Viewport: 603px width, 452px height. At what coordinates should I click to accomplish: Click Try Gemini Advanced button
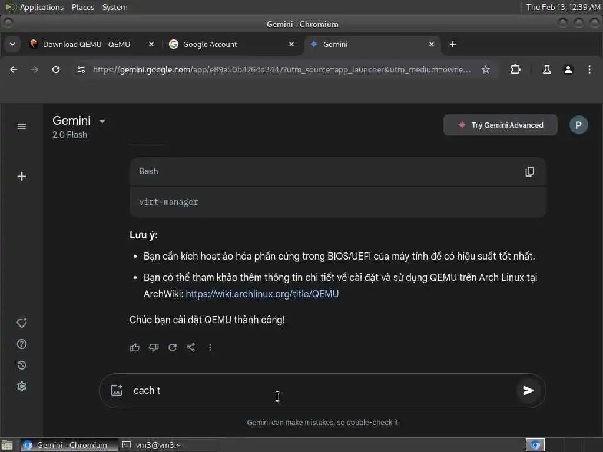click(x=501, y=125)
